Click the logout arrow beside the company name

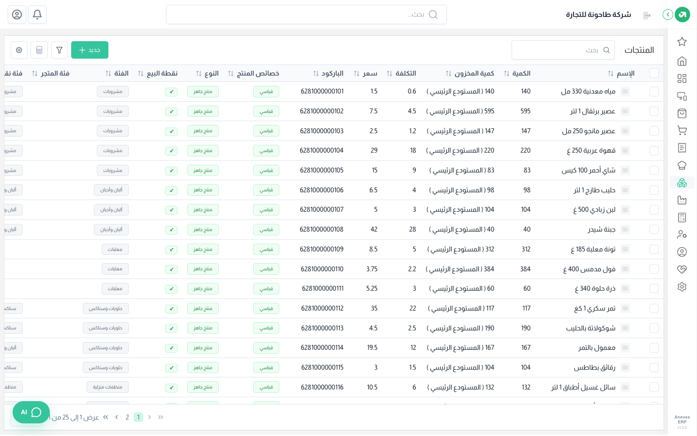click(x=647, y=15)
